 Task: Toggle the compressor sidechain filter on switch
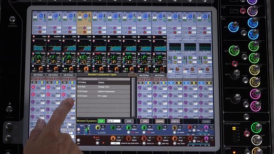(x=194, y=130)
